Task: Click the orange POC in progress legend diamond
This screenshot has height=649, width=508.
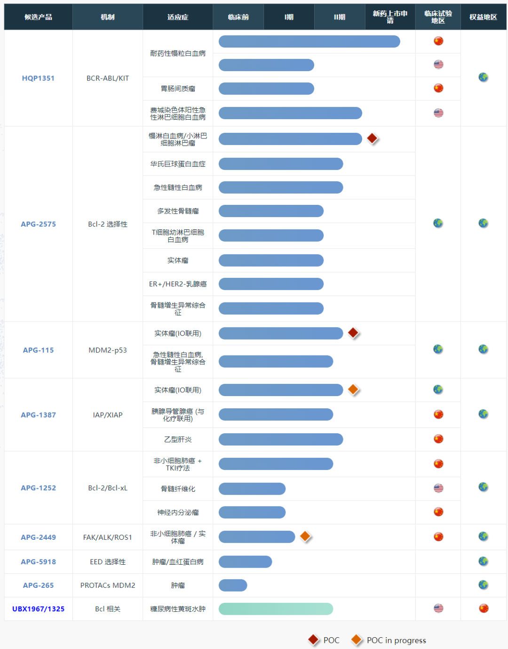Action: 357,640
